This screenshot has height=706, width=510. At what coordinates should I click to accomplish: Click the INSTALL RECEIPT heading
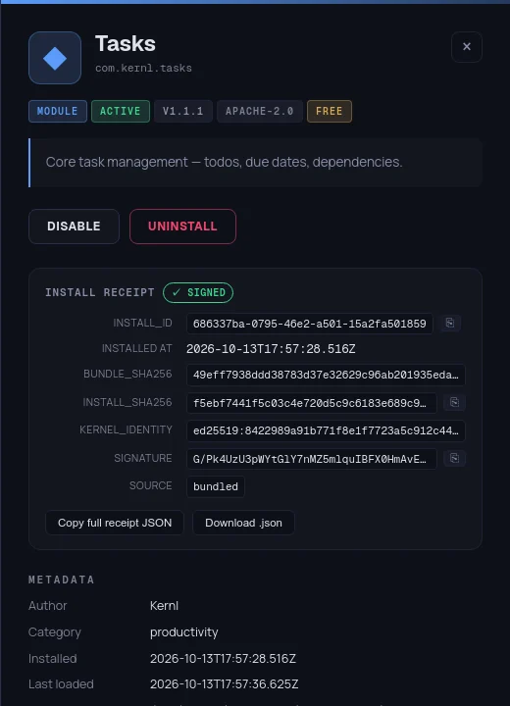(x=100, y=292)
